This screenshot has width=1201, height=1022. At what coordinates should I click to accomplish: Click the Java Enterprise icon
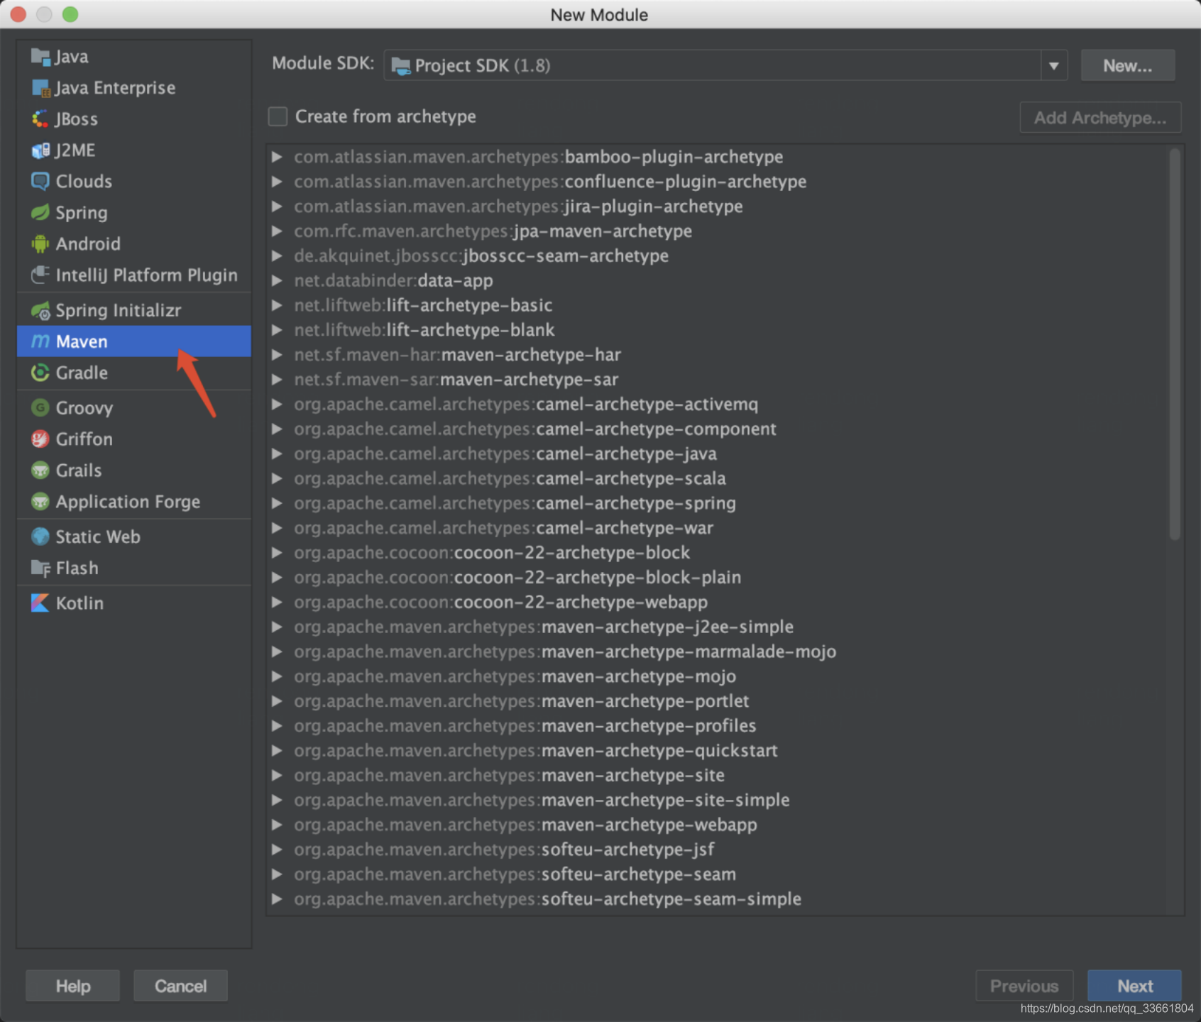pyautogui.click(x=40, y=88)
